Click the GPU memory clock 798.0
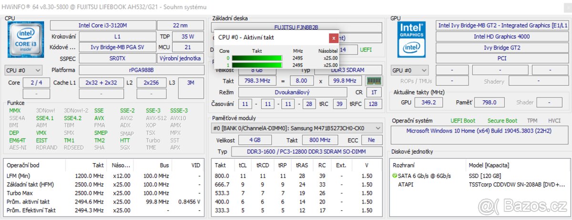This screenshot has height=220, width=572. [489, 102]
